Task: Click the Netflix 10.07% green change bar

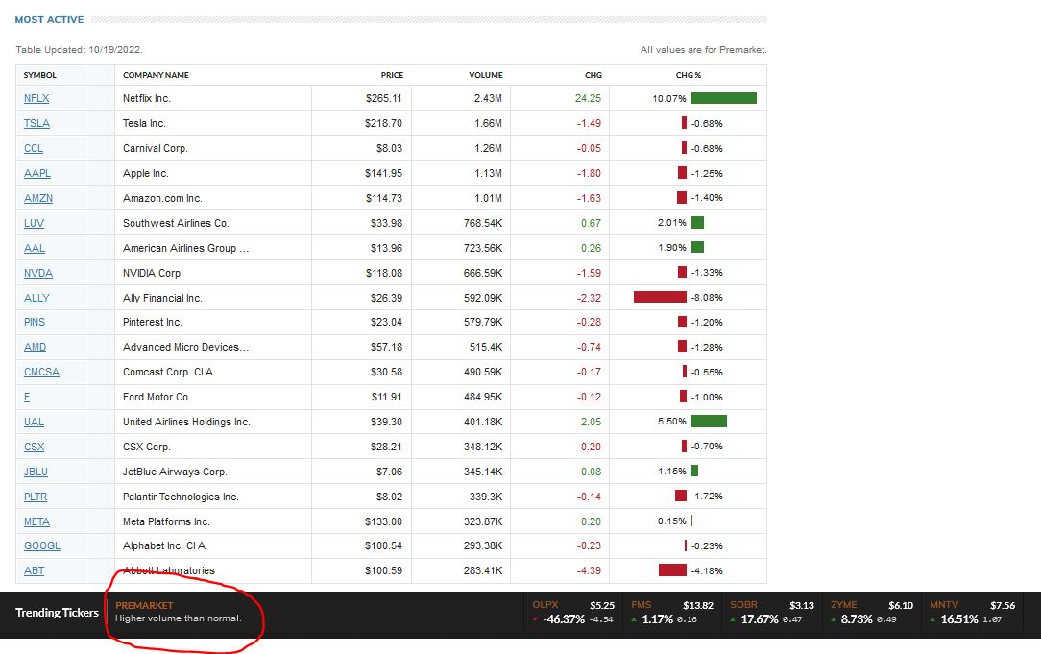Action: tap(724, 98)
